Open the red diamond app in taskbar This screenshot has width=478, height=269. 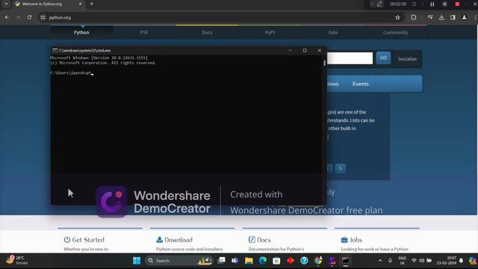[291, 261]
